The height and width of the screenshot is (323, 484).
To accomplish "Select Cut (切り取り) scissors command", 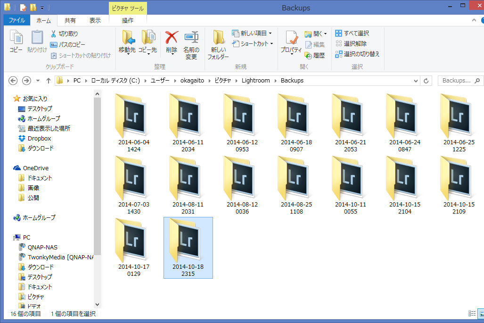I will coord(64,33).
